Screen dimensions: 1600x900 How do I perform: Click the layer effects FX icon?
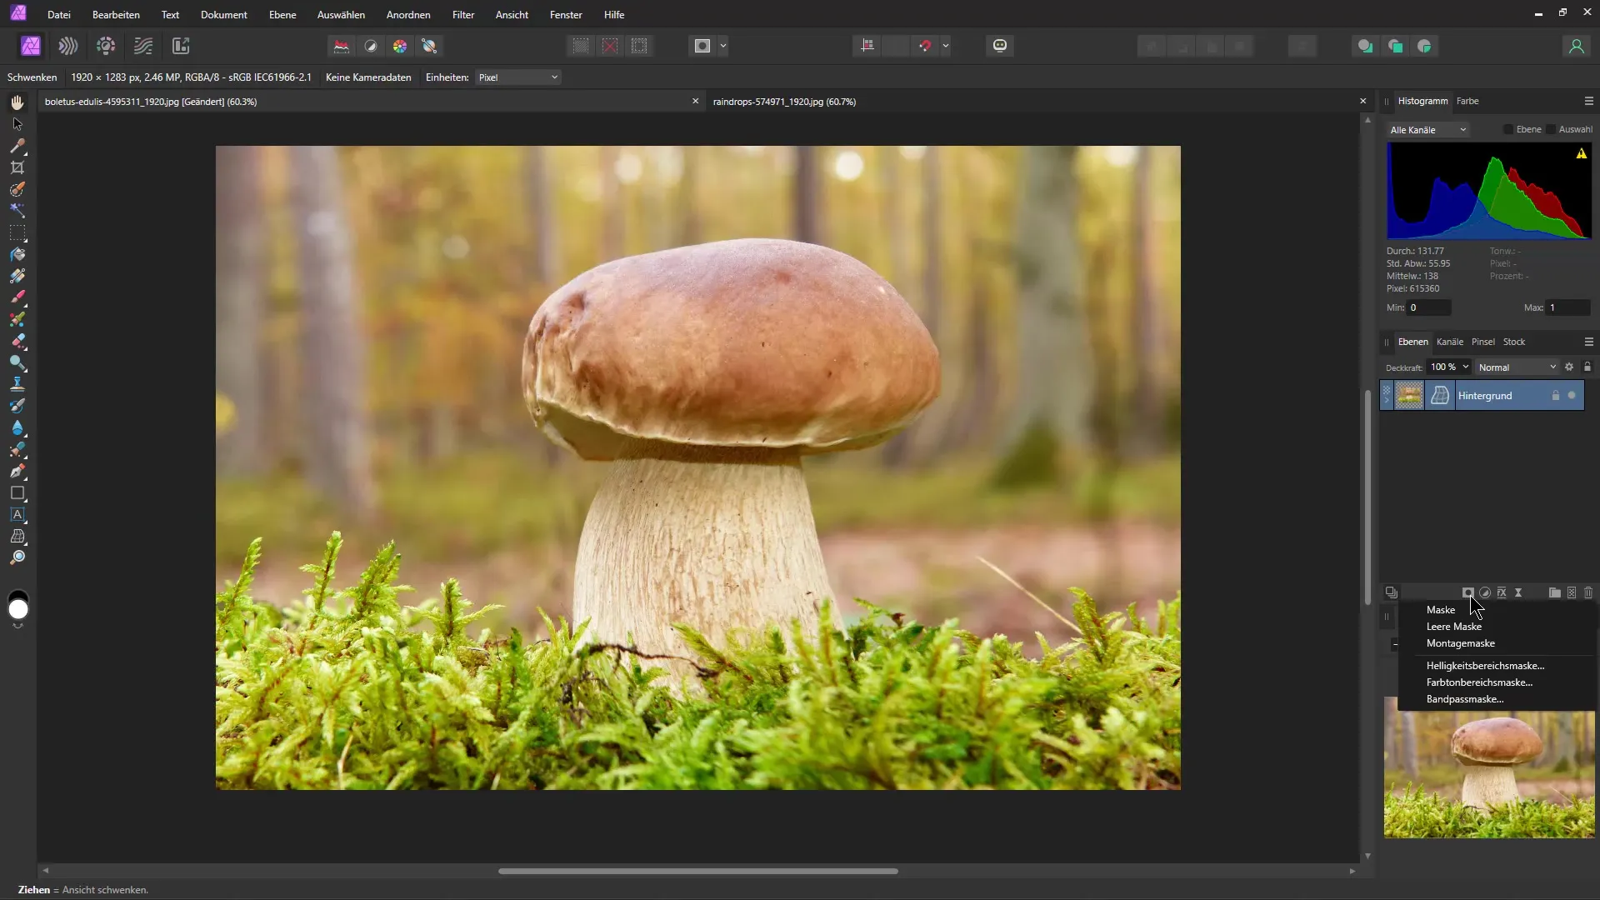(1502, 592)
